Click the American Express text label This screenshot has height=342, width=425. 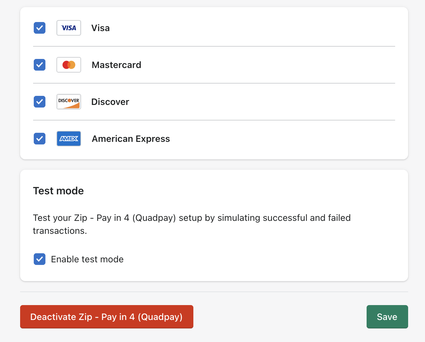click(x=131, y=139)
